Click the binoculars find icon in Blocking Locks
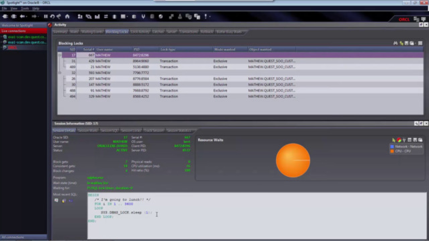Viewport: 429px width, 241px height. [x=395, y=43]
